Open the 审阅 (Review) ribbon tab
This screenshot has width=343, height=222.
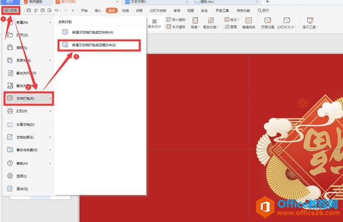point(177,11)
